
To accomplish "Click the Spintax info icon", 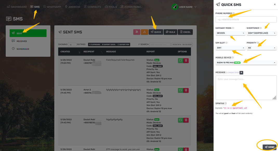I will pyautogui.click(x=226, y=103).
